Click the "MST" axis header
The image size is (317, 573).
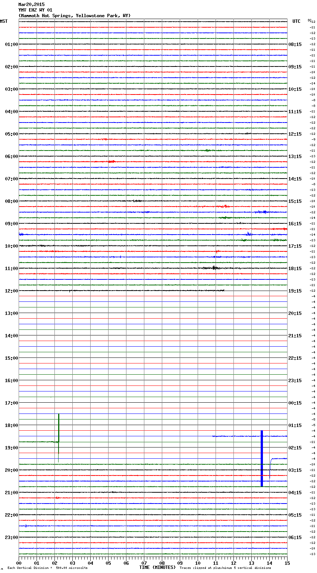click(4, 21)
